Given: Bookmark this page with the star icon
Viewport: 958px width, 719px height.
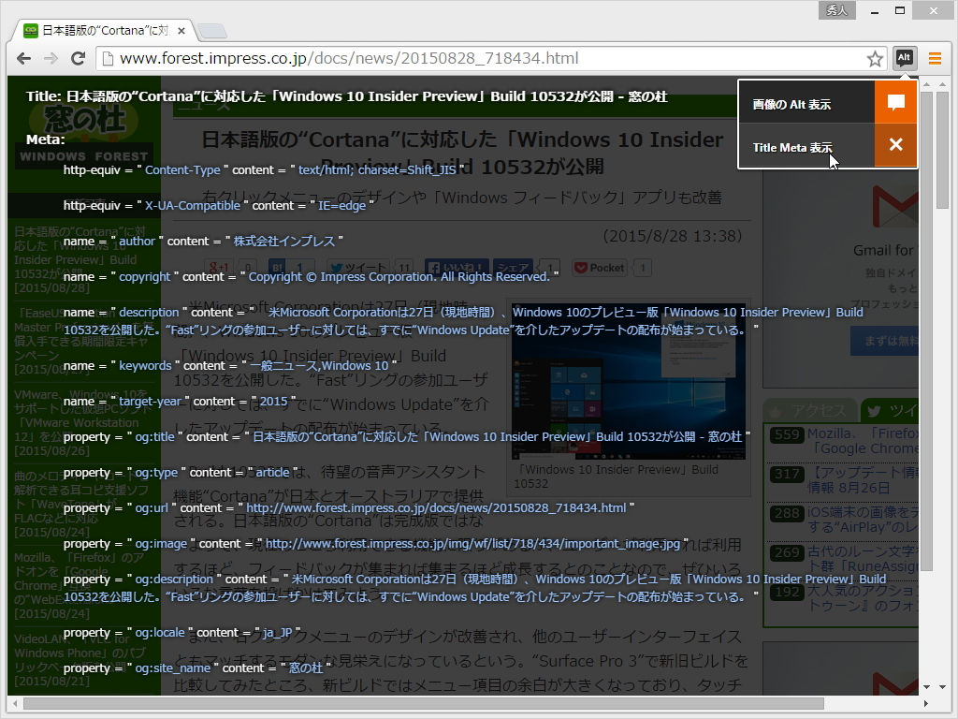Looking at the screenshot, I should 875,59.
